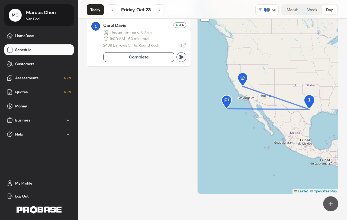
Task: Click My Profile label
Action: coord(24,183)
